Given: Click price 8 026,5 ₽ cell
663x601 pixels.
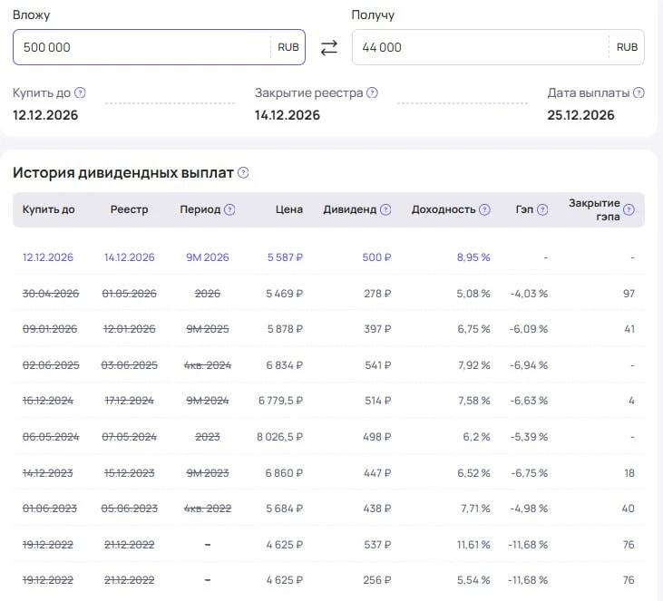Looking at the screenshot, I should pyautogui.click(x=280, y=437).
